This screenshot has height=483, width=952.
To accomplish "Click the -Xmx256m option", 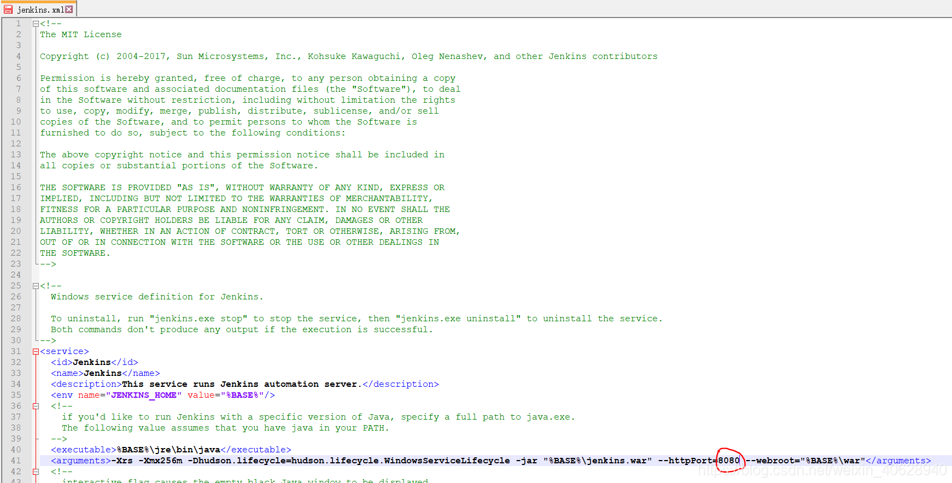I will point(160,461).
